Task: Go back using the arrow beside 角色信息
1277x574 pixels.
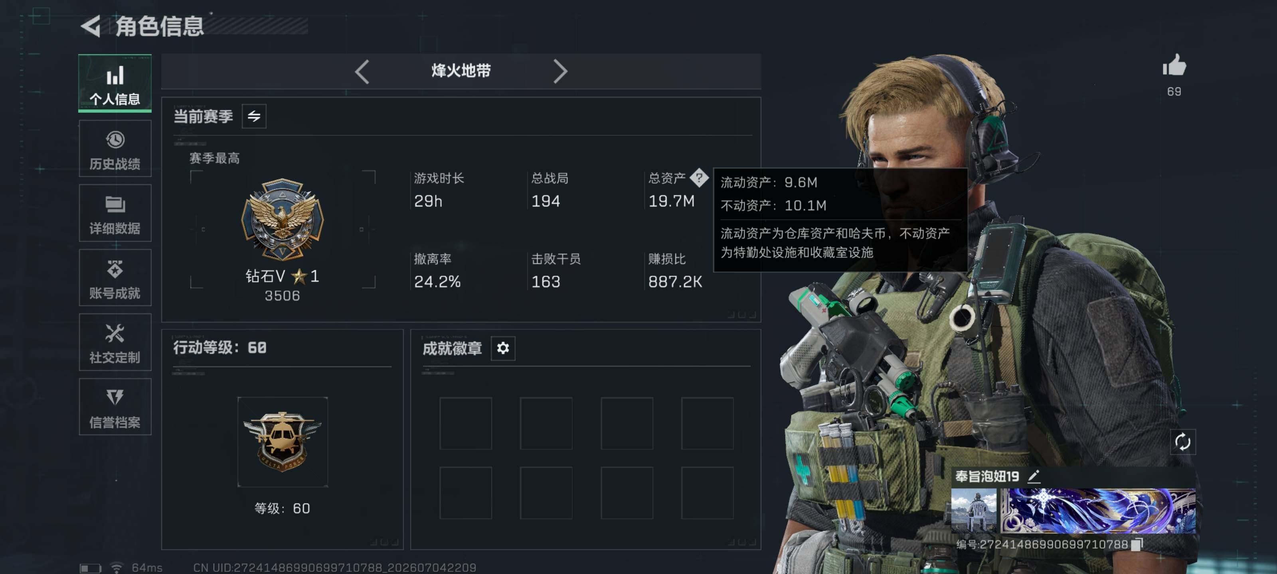Action: point(91,26)
